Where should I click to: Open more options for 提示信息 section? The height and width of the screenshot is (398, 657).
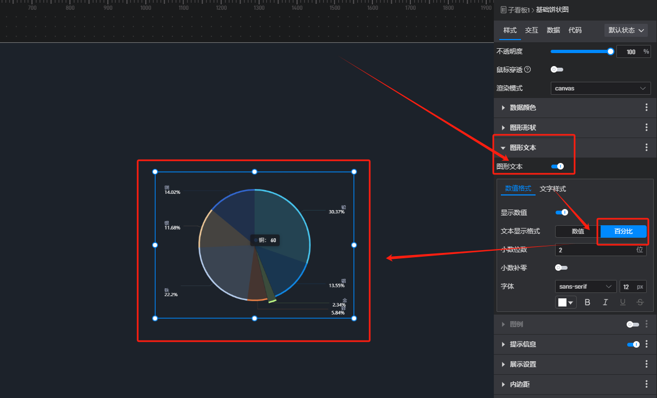(x=646, y=344)
